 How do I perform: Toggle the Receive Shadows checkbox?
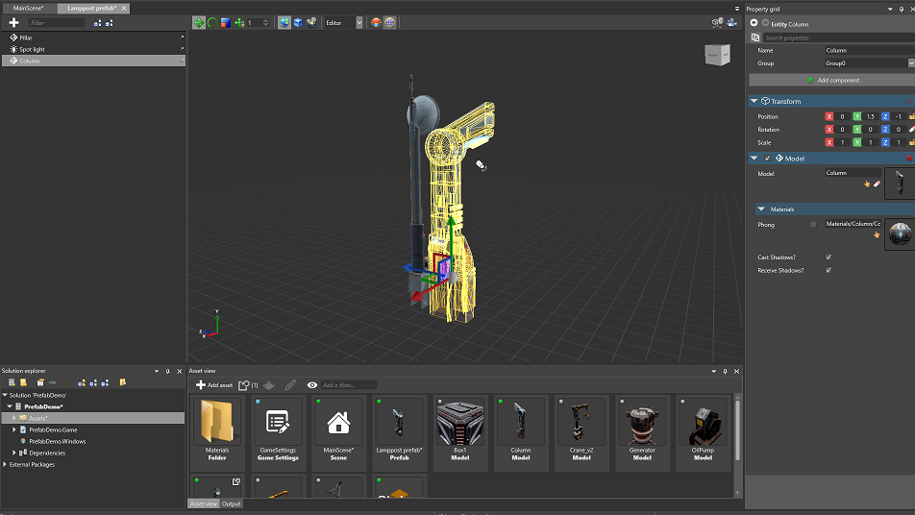point(828,270)
